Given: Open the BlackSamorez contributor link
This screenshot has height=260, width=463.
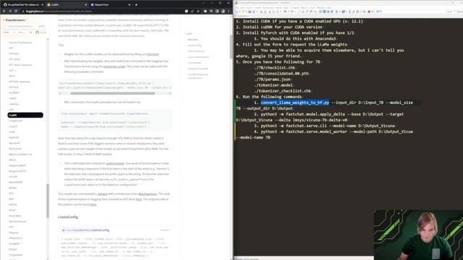Looking at the screenshot, I should pos(148,194).
